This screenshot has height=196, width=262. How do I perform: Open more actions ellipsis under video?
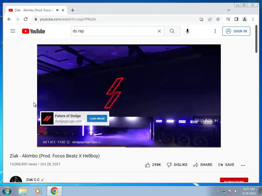pyautogui.click(x=243, y=165)
